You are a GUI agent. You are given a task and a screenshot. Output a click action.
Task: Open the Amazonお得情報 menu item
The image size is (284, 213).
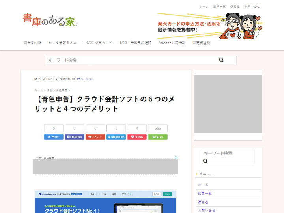coord(172,43)
